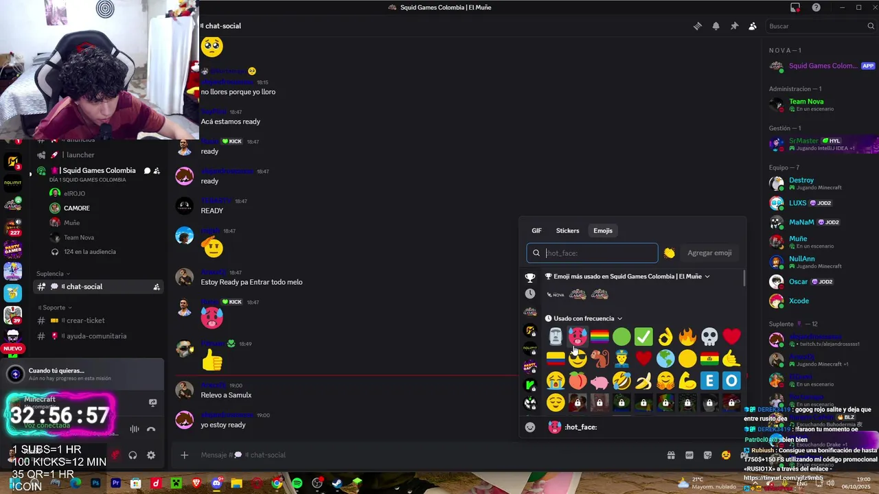Toggle emoji picker button in message bar
The width and height of the screenshot is (879, 494).
click(726, 455)
